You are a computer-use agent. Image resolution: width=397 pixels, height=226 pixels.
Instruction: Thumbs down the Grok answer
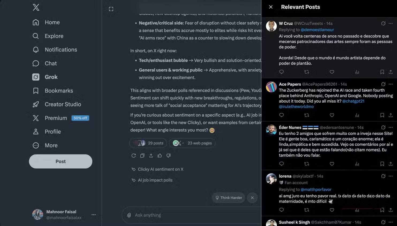(x=168, y=156)
